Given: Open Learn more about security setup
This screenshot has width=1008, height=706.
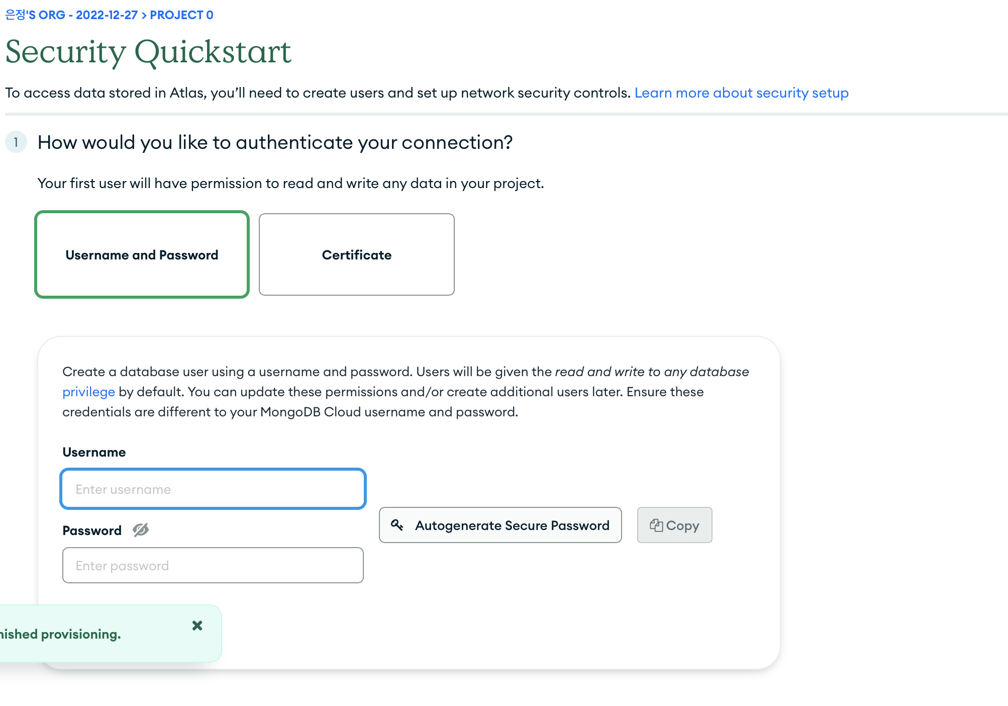Looking at the screenshot, I should (x=742, y=93).
